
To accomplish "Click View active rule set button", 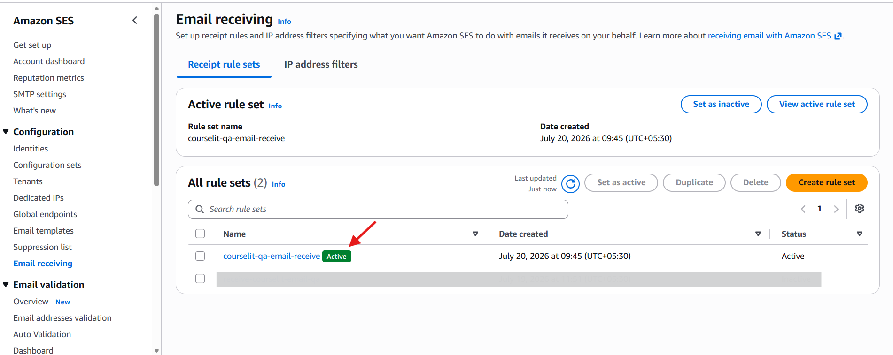I will point(816,104).
